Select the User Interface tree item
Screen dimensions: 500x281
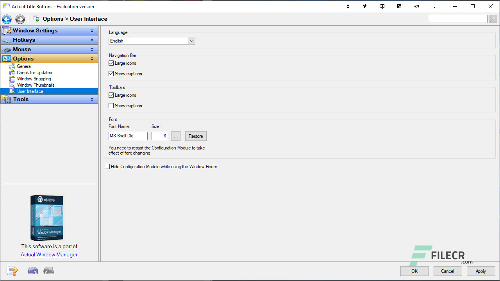(x=49, y=91)
